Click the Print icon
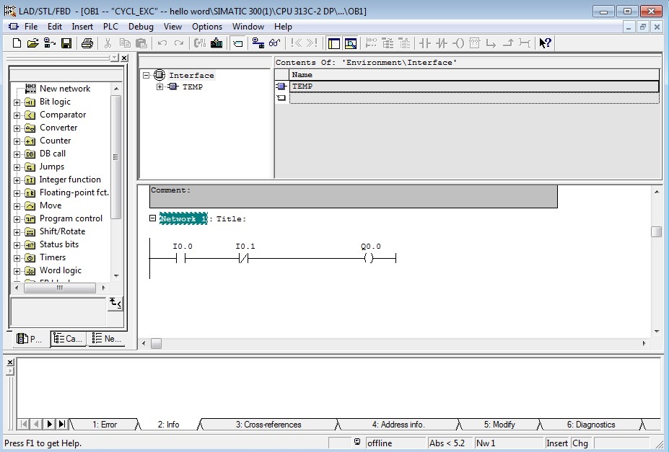Viewport: 669px width, 452px height. 87,43
